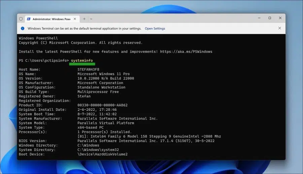Click product ID 00330-80000-00000-AA862
Image resolution: width=303 pixels, height=174 pixels.
point(102,105)
